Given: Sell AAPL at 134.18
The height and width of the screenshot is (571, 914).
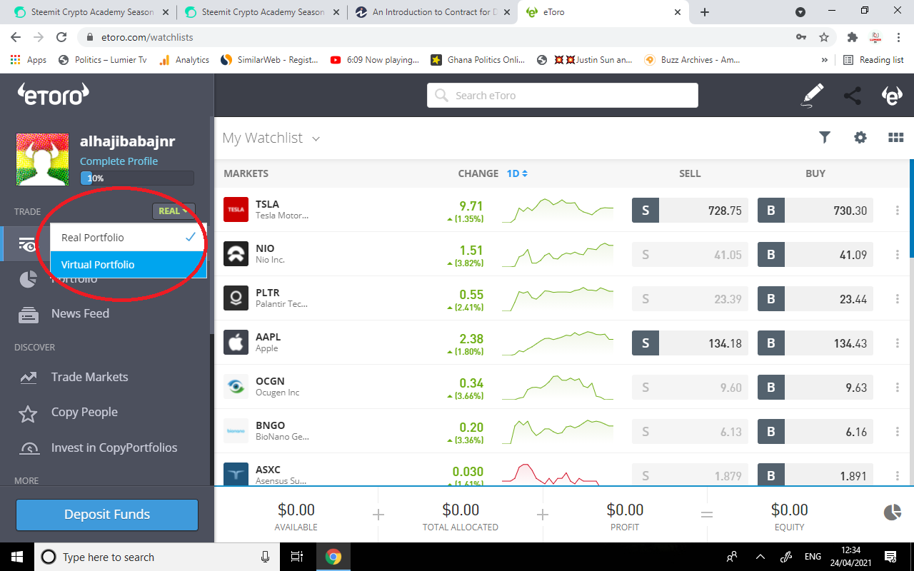Looking at the screenshot, I should tap(690, 343).
